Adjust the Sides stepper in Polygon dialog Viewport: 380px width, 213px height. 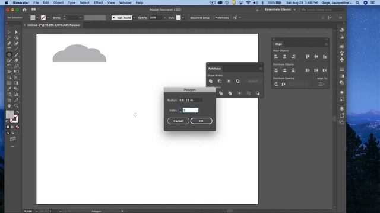click(180, 111)
